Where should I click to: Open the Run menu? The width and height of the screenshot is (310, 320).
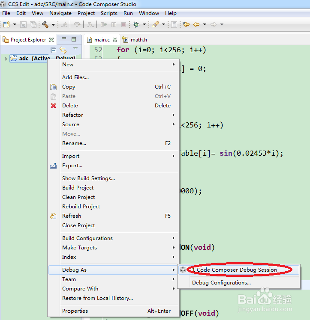tap(128, 13)
